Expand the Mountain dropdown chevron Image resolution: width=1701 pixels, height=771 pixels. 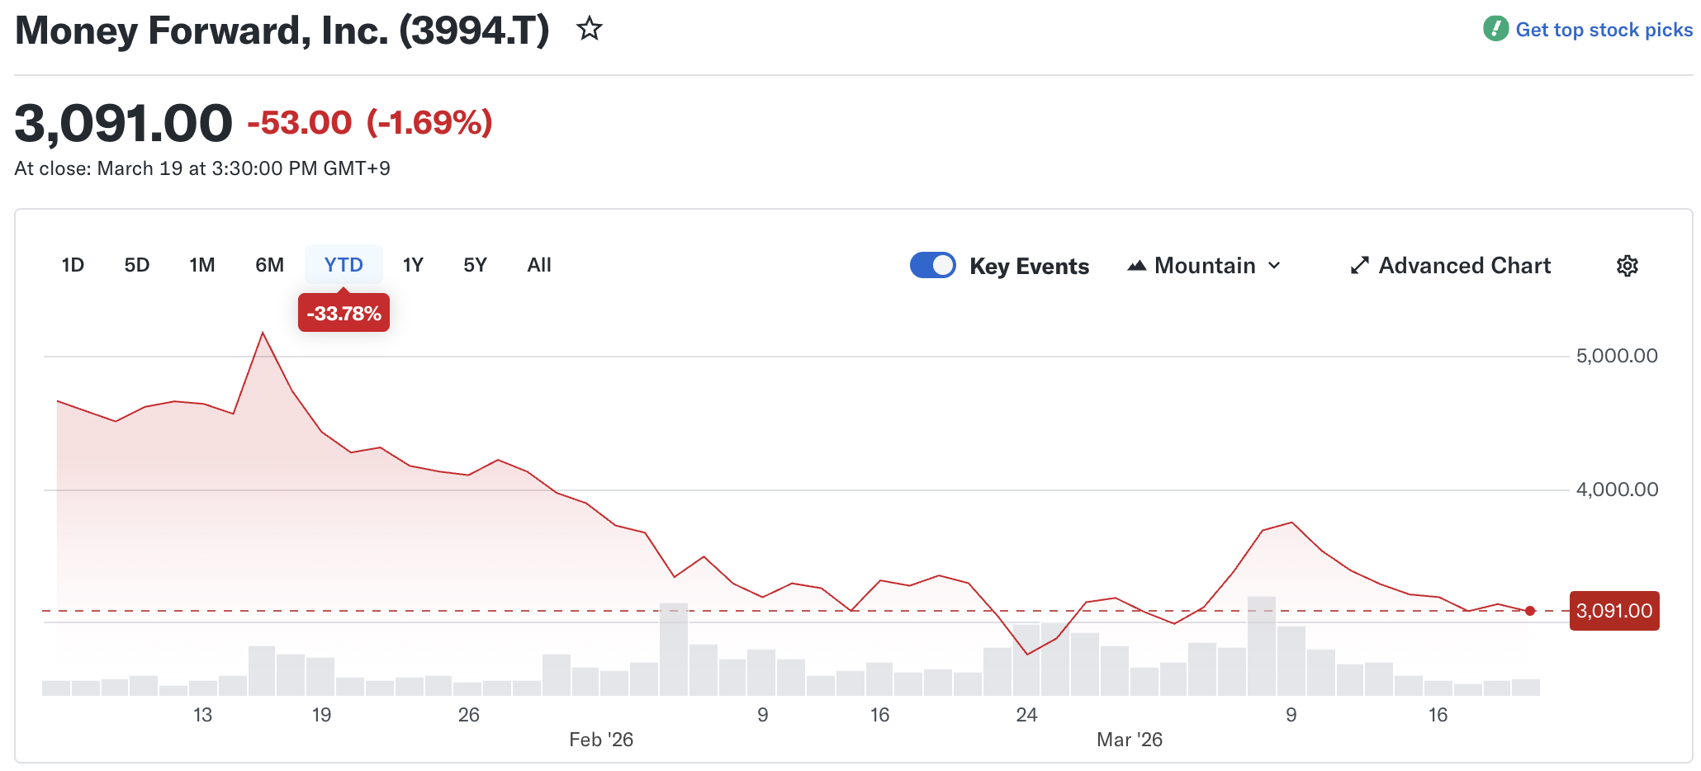(x=1274, y=266)
